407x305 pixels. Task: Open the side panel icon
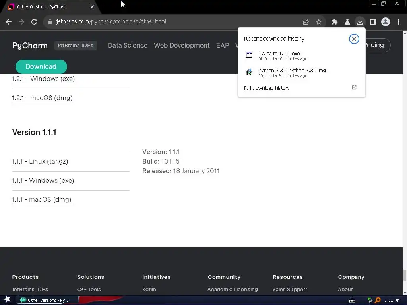coord(373,22)
